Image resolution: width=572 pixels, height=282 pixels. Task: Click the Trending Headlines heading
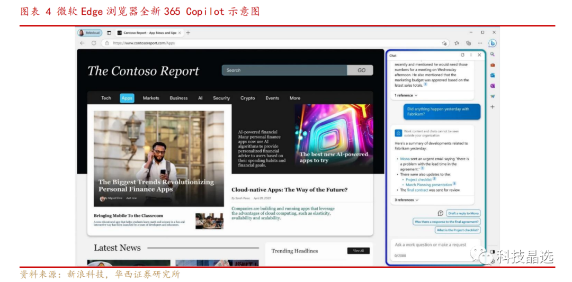[294, 251]
